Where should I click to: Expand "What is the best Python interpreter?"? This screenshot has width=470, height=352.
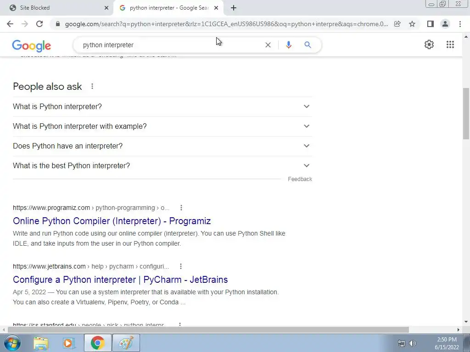click(x=162, y=166)
